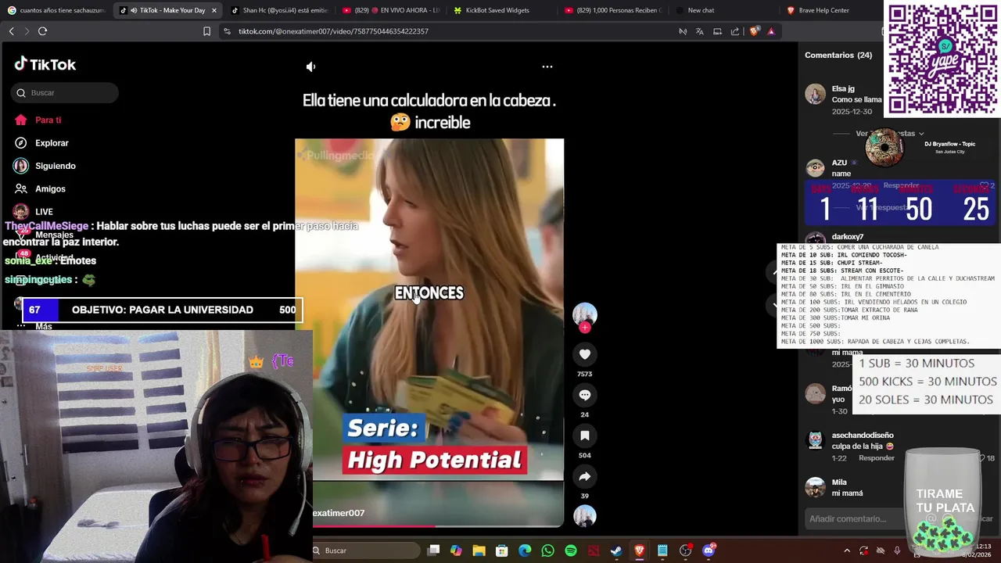The height and width of the screenshot is (563, 1001).
Task: Go forward with the browser forward arrow
Action: tap(27, 31)
